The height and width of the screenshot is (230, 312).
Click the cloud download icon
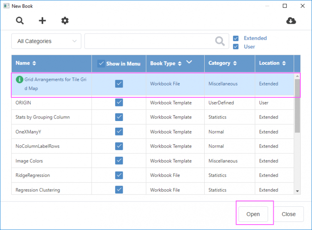tap(291, 21)
